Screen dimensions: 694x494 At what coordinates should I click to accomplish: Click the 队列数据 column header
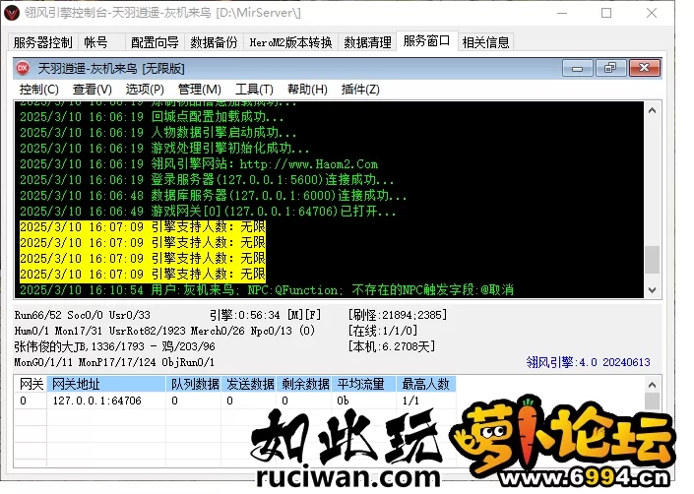193,384
